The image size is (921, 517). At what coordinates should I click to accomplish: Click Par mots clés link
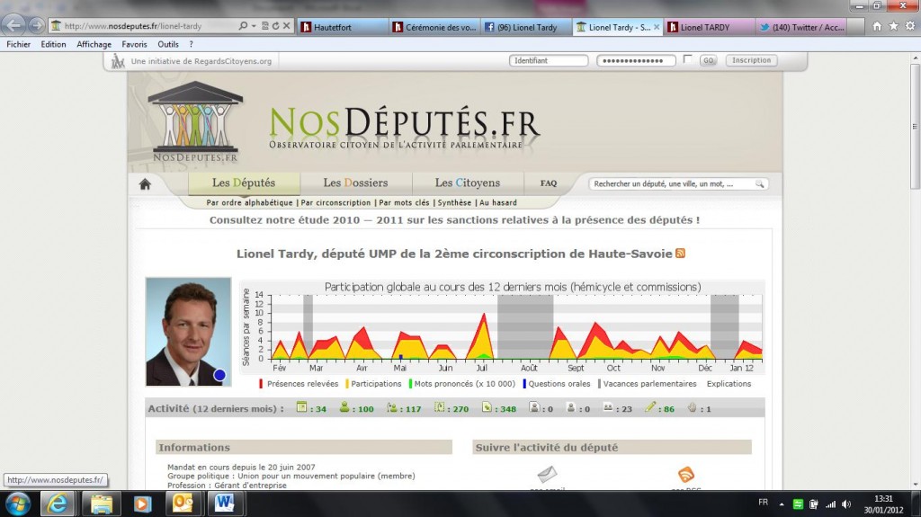[x=404, y=202]
